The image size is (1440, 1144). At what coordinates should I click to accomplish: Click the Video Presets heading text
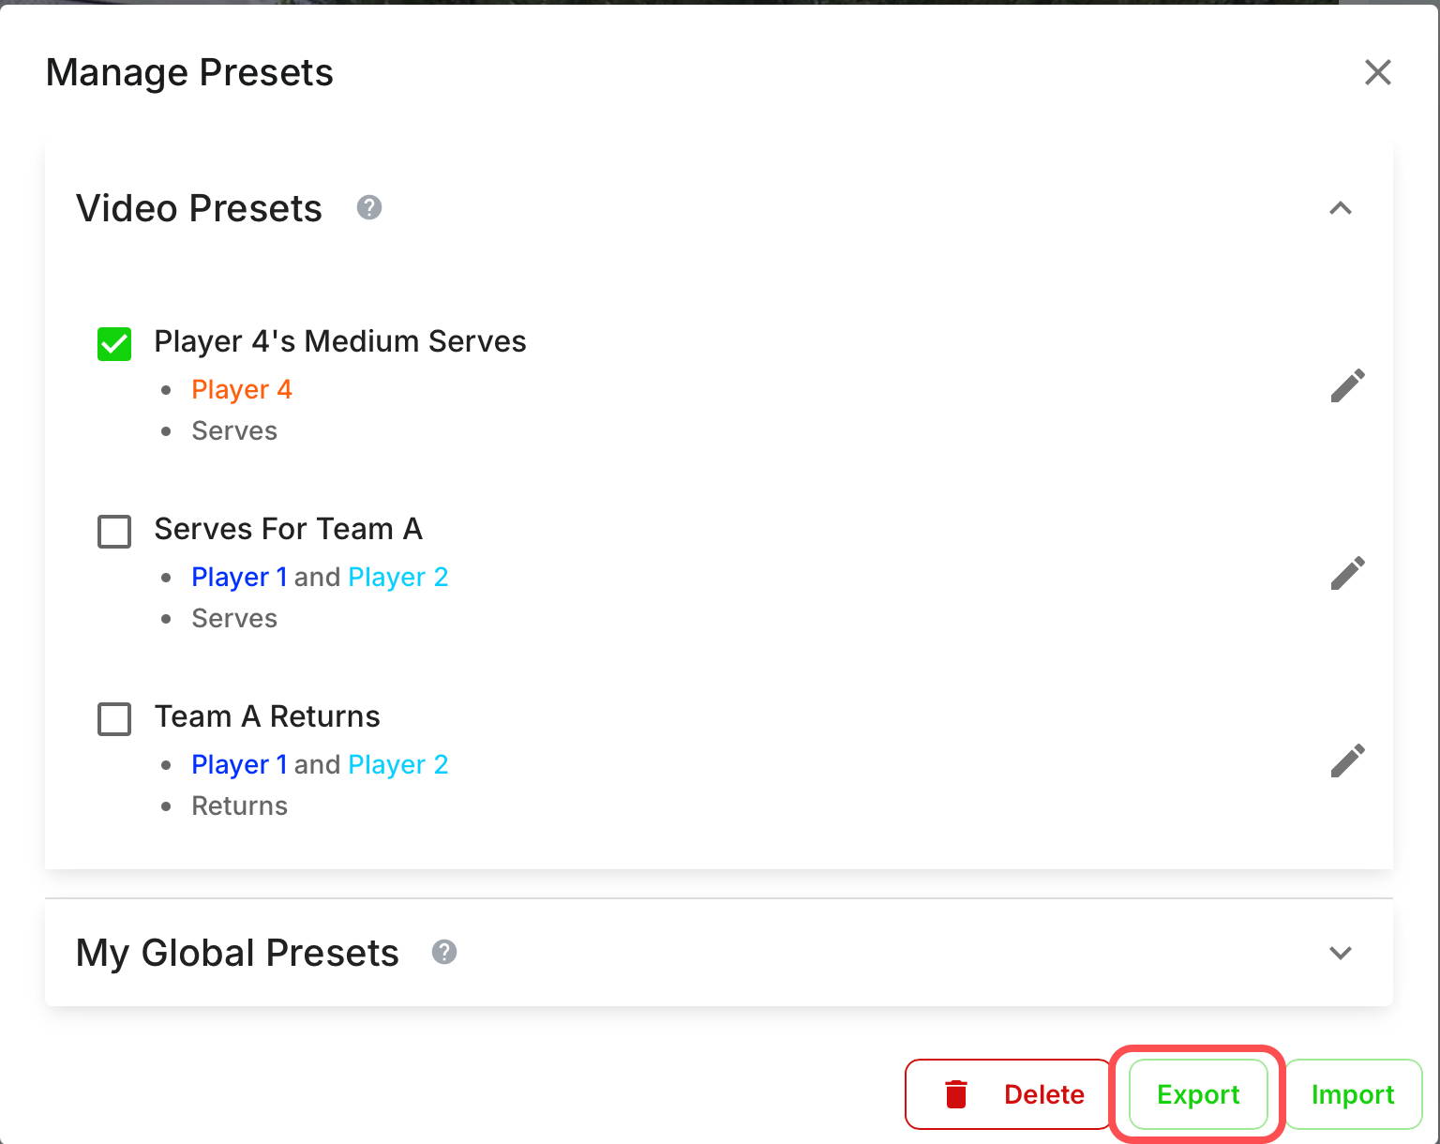[199, 208]
